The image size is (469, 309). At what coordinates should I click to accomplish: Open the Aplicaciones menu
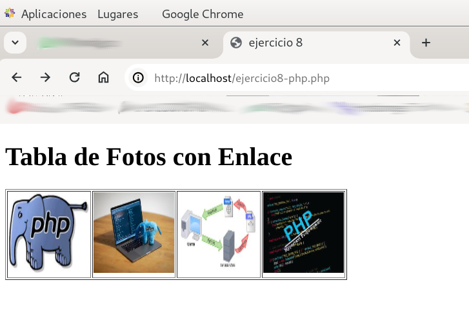pos(53,14)
